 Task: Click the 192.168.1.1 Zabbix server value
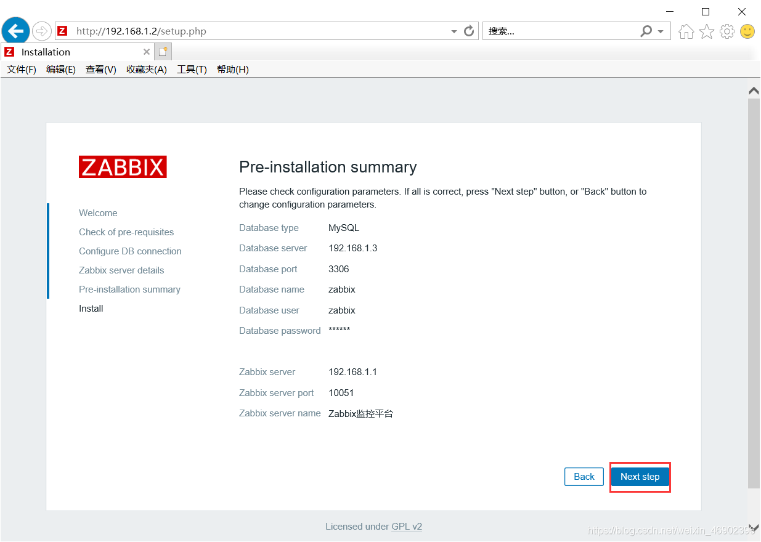tap(352, 372)
